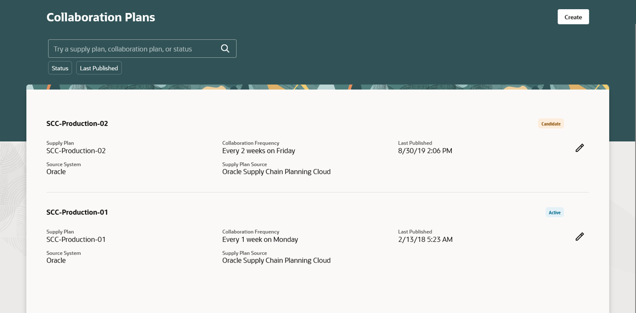Open the SCC-Production-01 collaboration plan

[x=77, y=212]
